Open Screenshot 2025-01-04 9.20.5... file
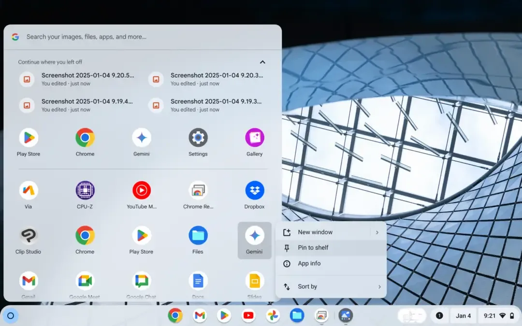Image resolution: width=522 pixels, height=326 pixels. click(x=77, y=79)
